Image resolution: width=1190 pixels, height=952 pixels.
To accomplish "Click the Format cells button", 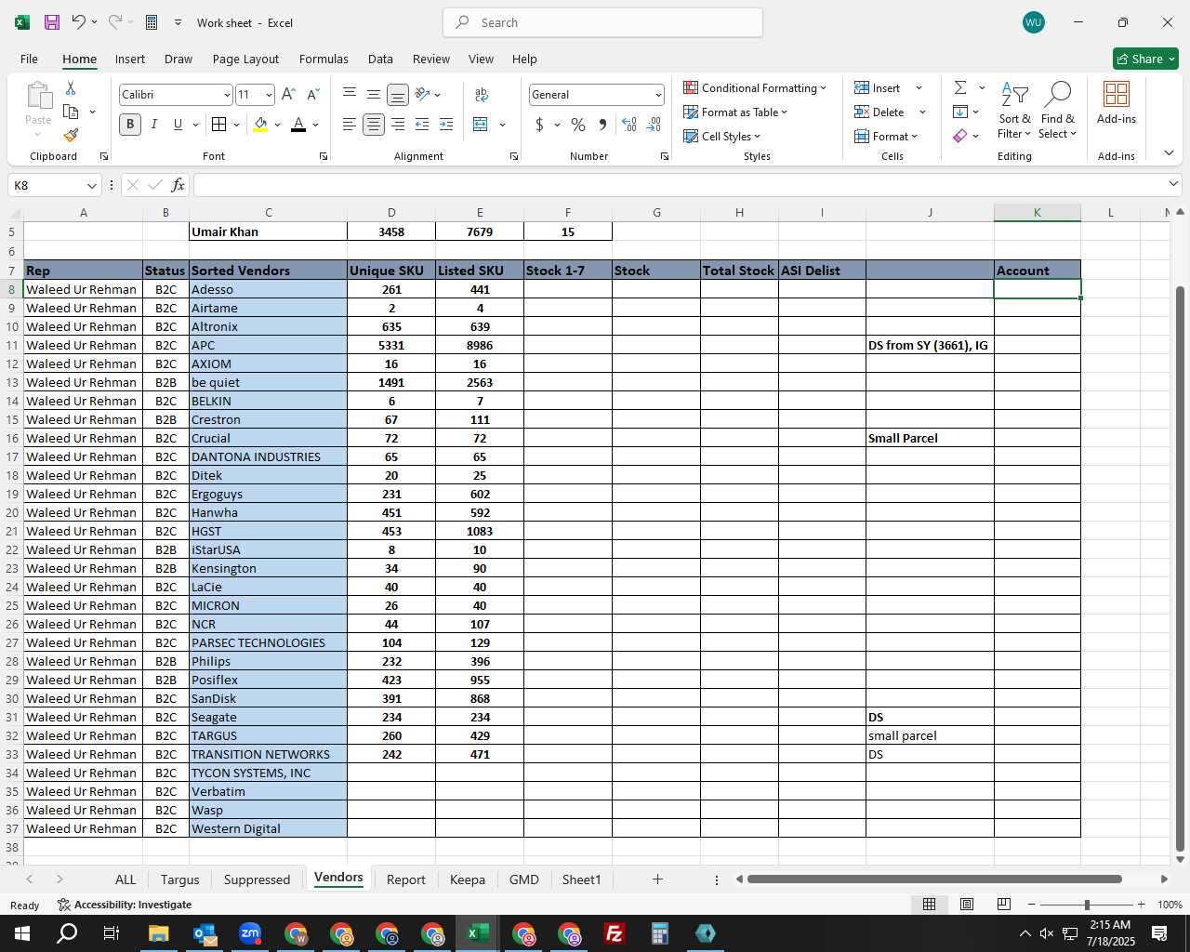I will click(886, 136).
